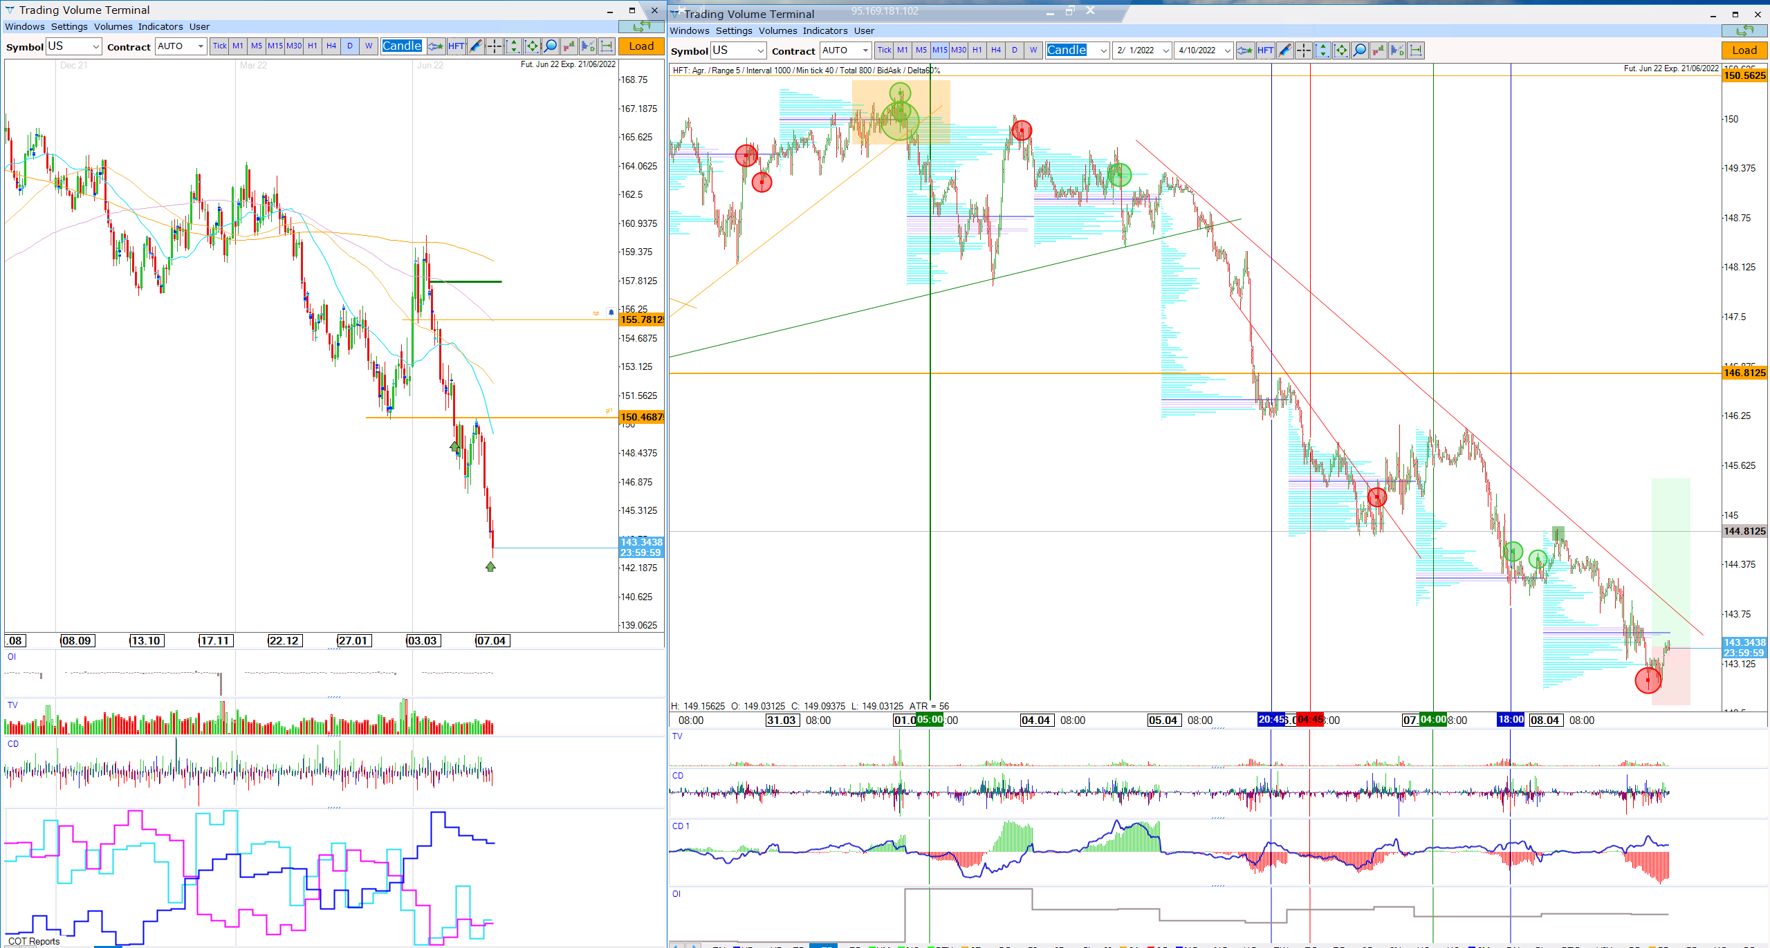
Task: Click vertical scale icon in right window
Action: coord(1322,50)
